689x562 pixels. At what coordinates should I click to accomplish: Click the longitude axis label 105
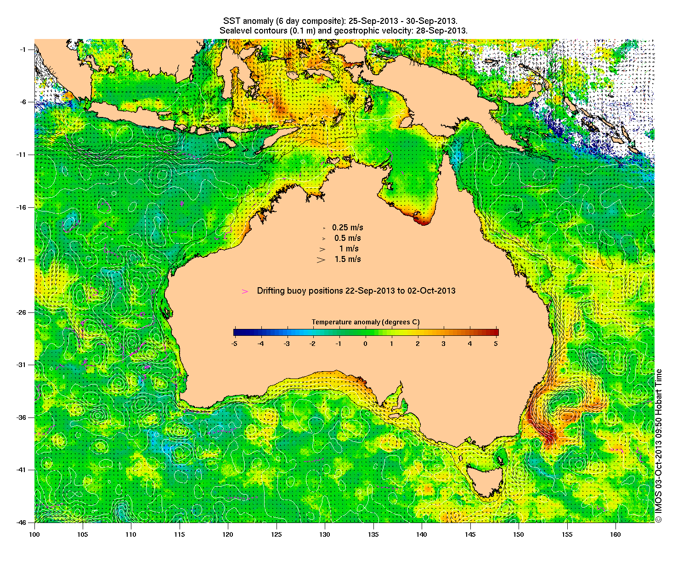click(x=82, y=534)
